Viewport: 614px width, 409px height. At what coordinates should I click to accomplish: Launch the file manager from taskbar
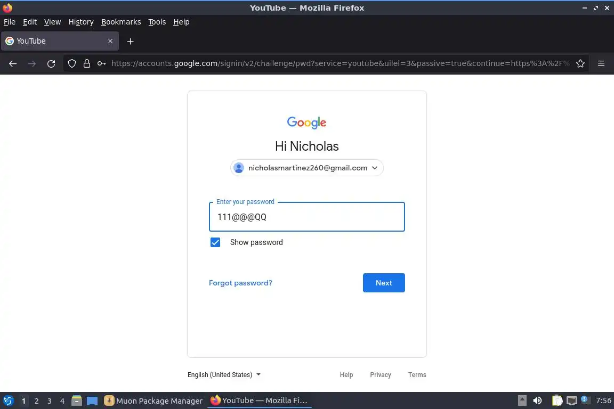point(76,400)
